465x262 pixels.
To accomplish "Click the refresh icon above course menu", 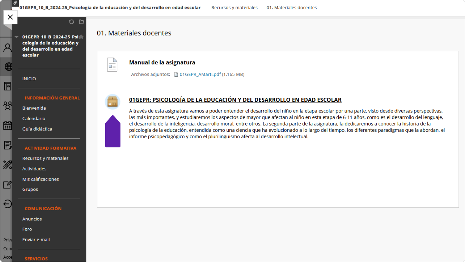I will click(71, 22).
